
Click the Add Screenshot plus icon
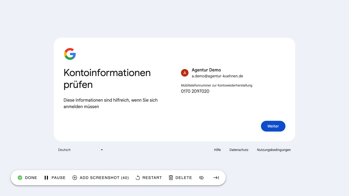(x=75, y=178)
